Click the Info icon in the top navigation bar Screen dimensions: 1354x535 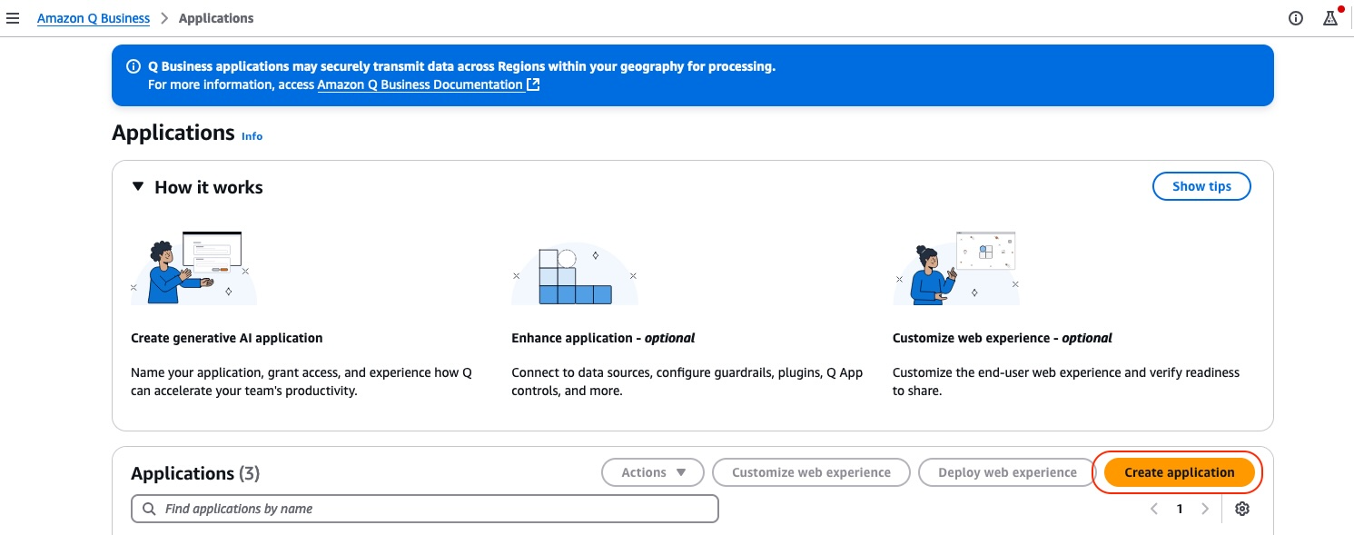(1296, 18)
